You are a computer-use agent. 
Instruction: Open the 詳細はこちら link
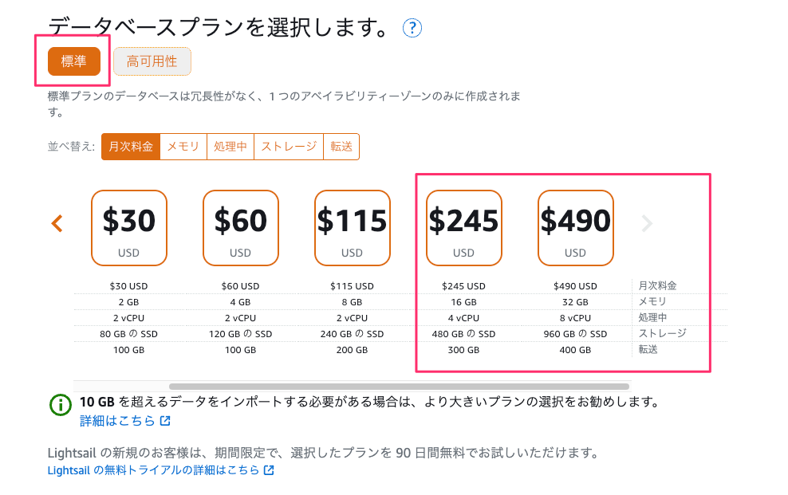(117, 421)
